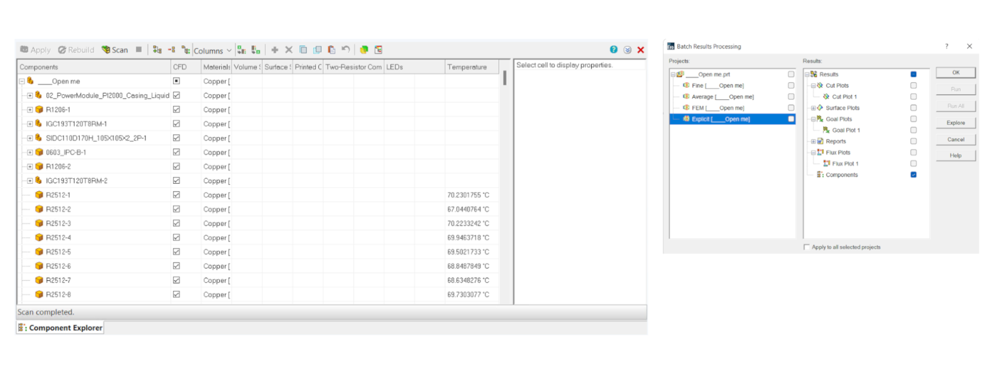Click the Undo arrow toolbar icon
Screen dimensions: 1005x367
(x=345, y=50)
